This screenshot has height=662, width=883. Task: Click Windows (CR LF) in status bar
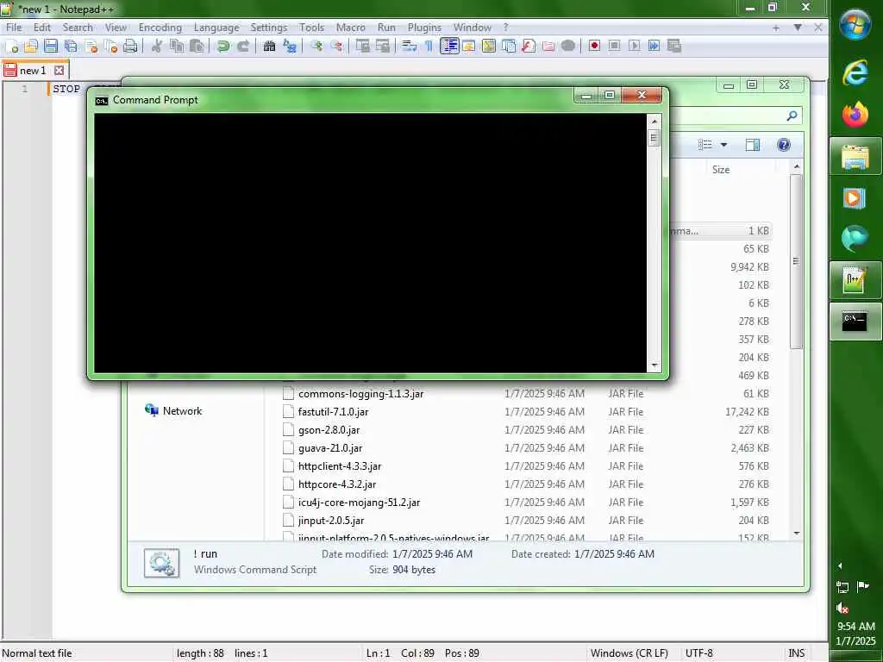629,653
